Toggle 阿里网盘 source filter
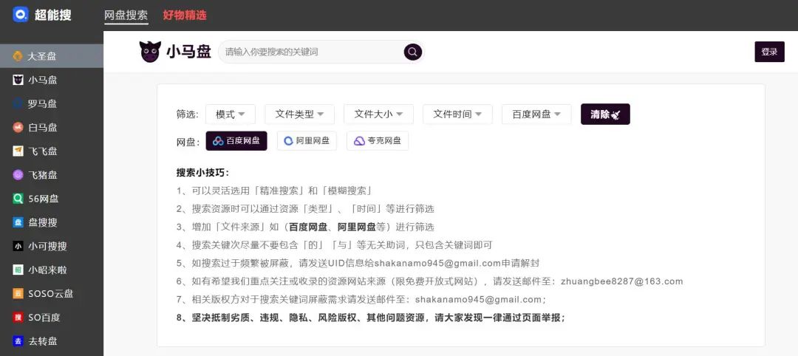This screenshot has width=798, height=356. pos(307,141)
